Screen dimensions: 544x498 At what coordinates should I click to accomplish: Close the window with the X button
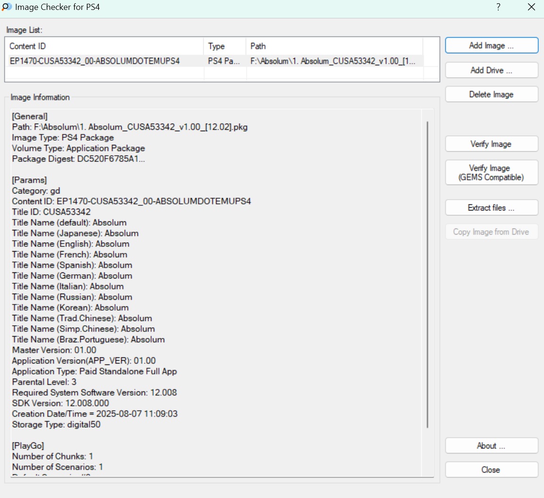tap(531, 7)
